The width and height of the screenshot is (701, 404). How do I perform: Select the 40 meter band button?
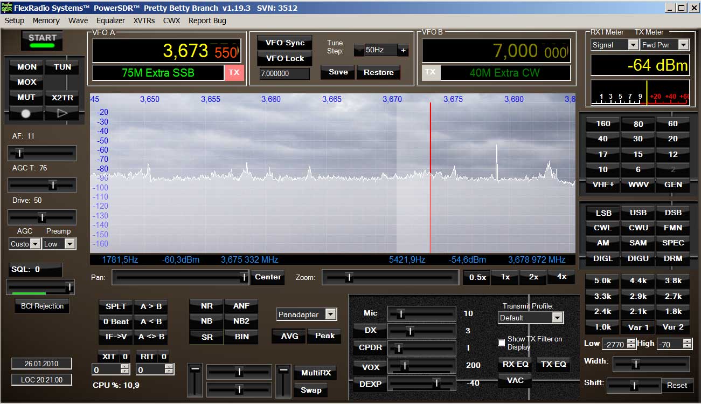point(602,139)
